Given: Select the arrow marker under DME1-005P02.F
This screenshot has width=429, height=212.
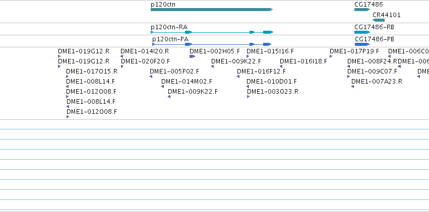Looking at the screenshot, I should pyautogui.click(x=151, y=77).
